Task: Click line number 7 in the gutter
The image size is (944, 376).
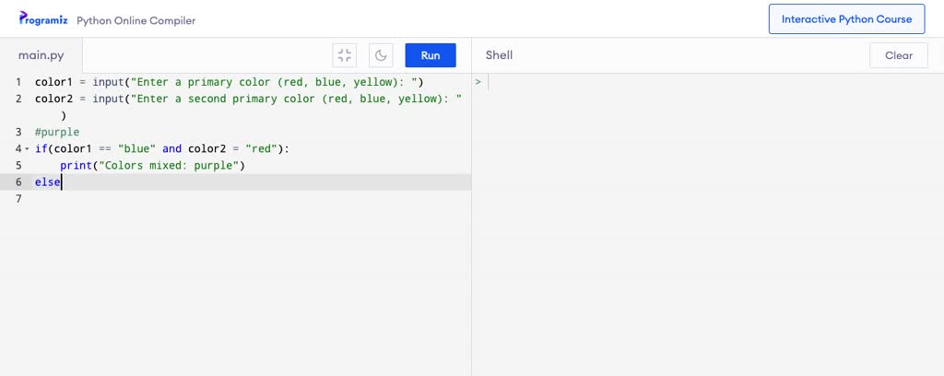Action: pyautogui.click(x=18, y=198)
